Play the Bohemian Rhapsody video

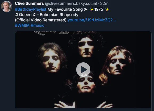coord(83,70)
